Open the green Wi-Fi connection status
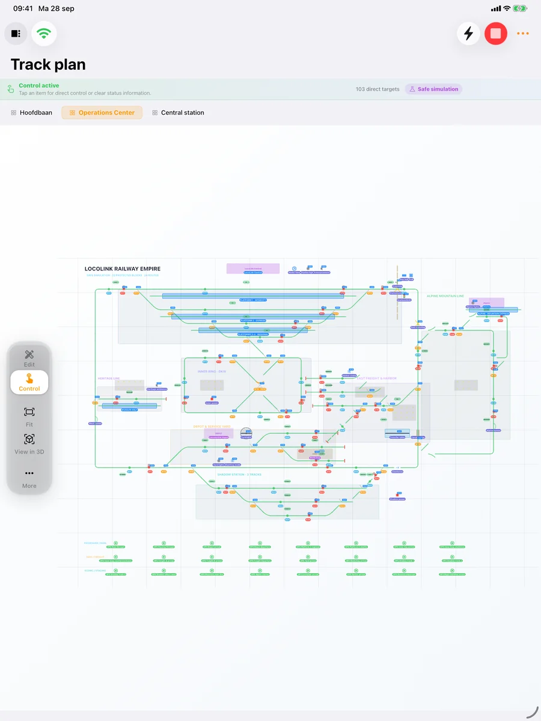The width and height of the screenshot is (541, 721). (43, 34)
